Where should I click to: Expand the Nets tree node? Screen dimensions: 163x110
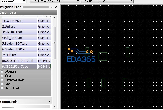pyautogui.click(x=2, y=76)
